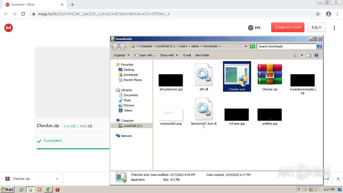
Task: Toggle the preview pane button
Action: [309, 55]
